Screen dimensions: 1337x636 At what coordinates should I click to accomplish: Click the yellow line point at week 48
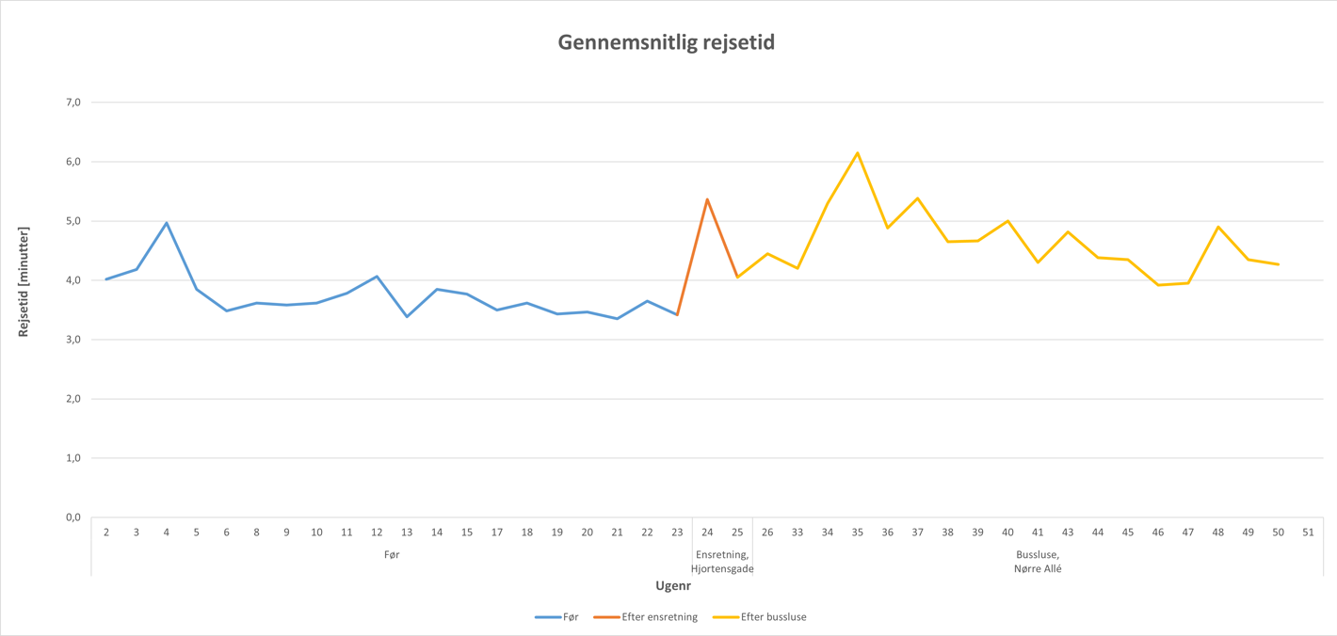click(1218, 227)
